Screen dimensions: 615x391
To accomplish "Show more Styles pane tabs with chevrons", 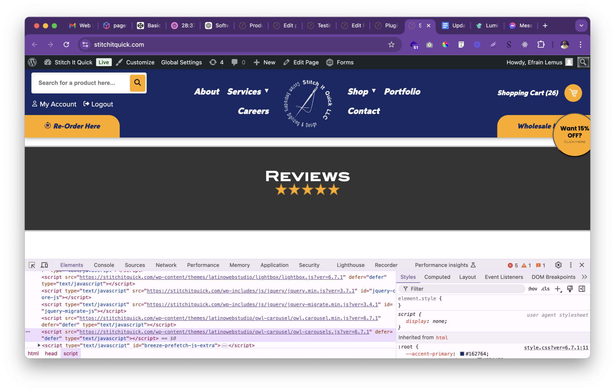I will [x=585, y=277].
